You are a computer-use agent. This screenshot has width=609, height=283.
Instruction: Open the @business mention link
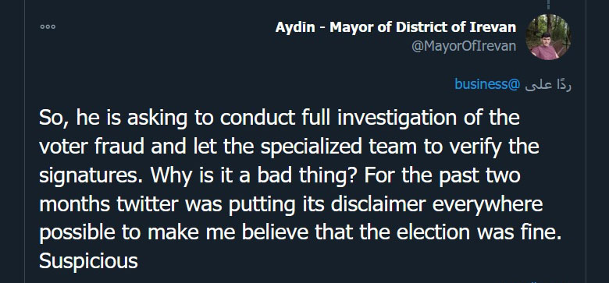487,83
